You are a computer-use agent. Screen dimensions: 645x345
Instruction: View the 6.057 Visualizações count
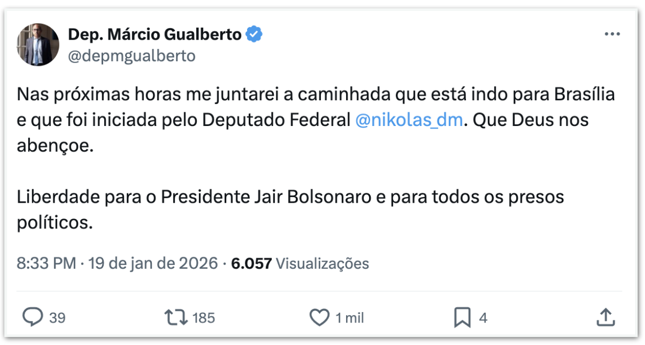[300, 263]
